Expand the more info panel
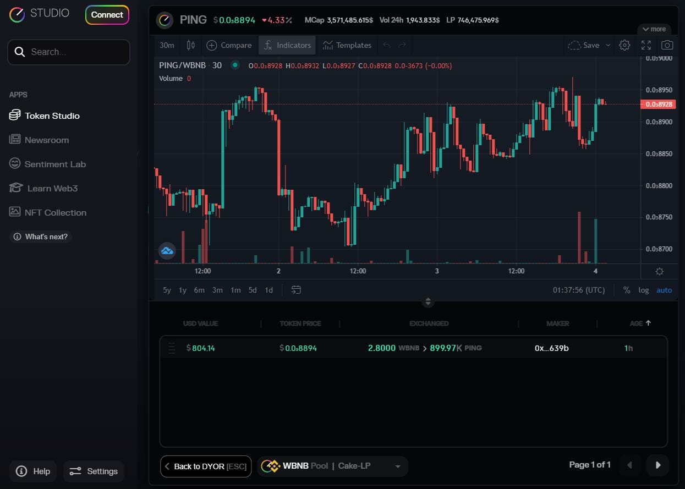The image size is (685, 489). [654, 29]
